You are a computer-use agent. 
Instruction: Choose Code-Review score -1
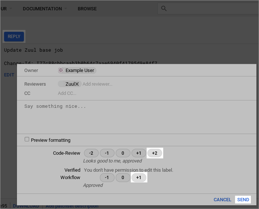107,153
